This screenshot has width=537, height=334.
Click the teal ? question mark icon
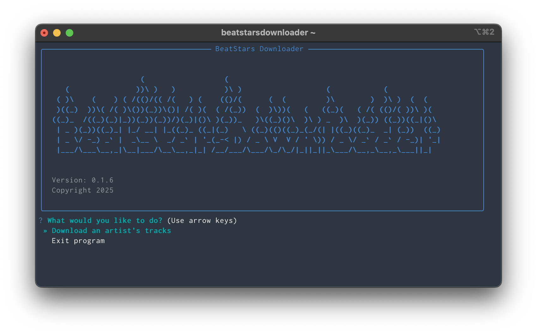click(40, 220)
